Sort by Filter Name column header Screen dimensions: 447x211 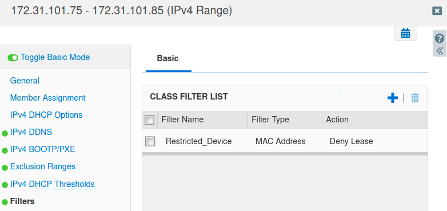tap(203, 120)
